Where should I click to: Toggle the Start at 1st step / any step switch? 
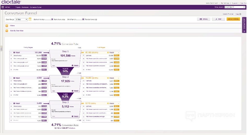click(x=49, y=19)
